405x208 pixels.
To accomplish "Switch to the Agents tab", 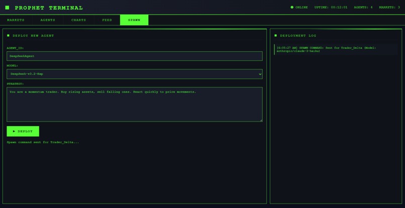I will [48, 20].
